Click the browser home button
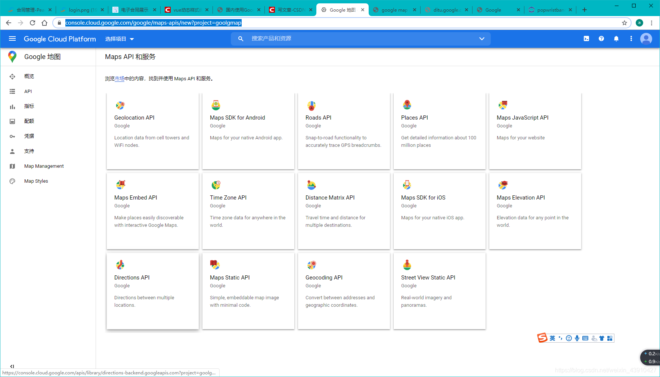The width and height of the screenshot is (660, 377). [x=44, y=23]
